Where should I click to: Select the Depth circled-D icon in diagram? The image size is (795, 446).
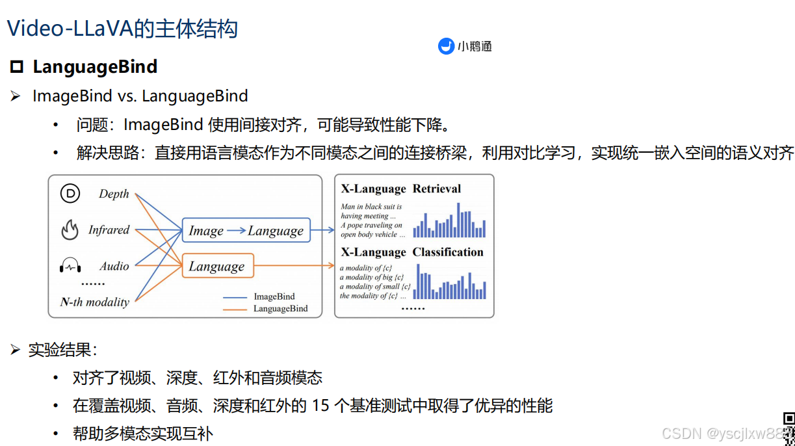[70, 193]
